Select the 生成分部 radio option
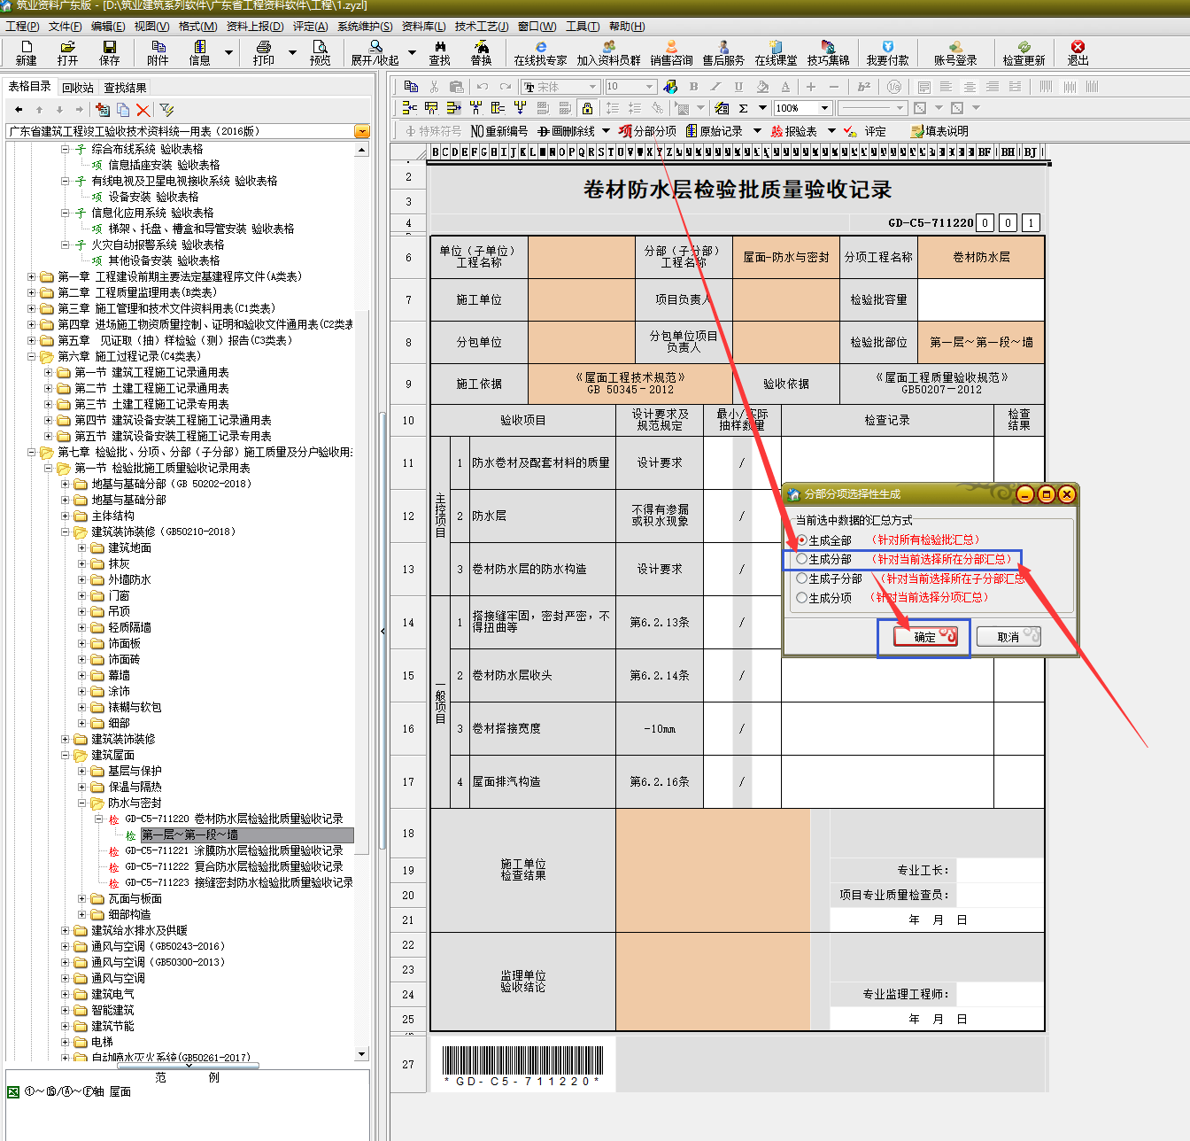1190x1141 pixels. click(x=802, y=559)
